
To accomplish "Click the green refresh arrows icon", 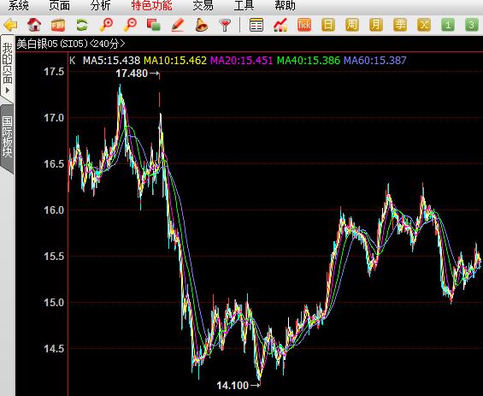I will (82, 25).
